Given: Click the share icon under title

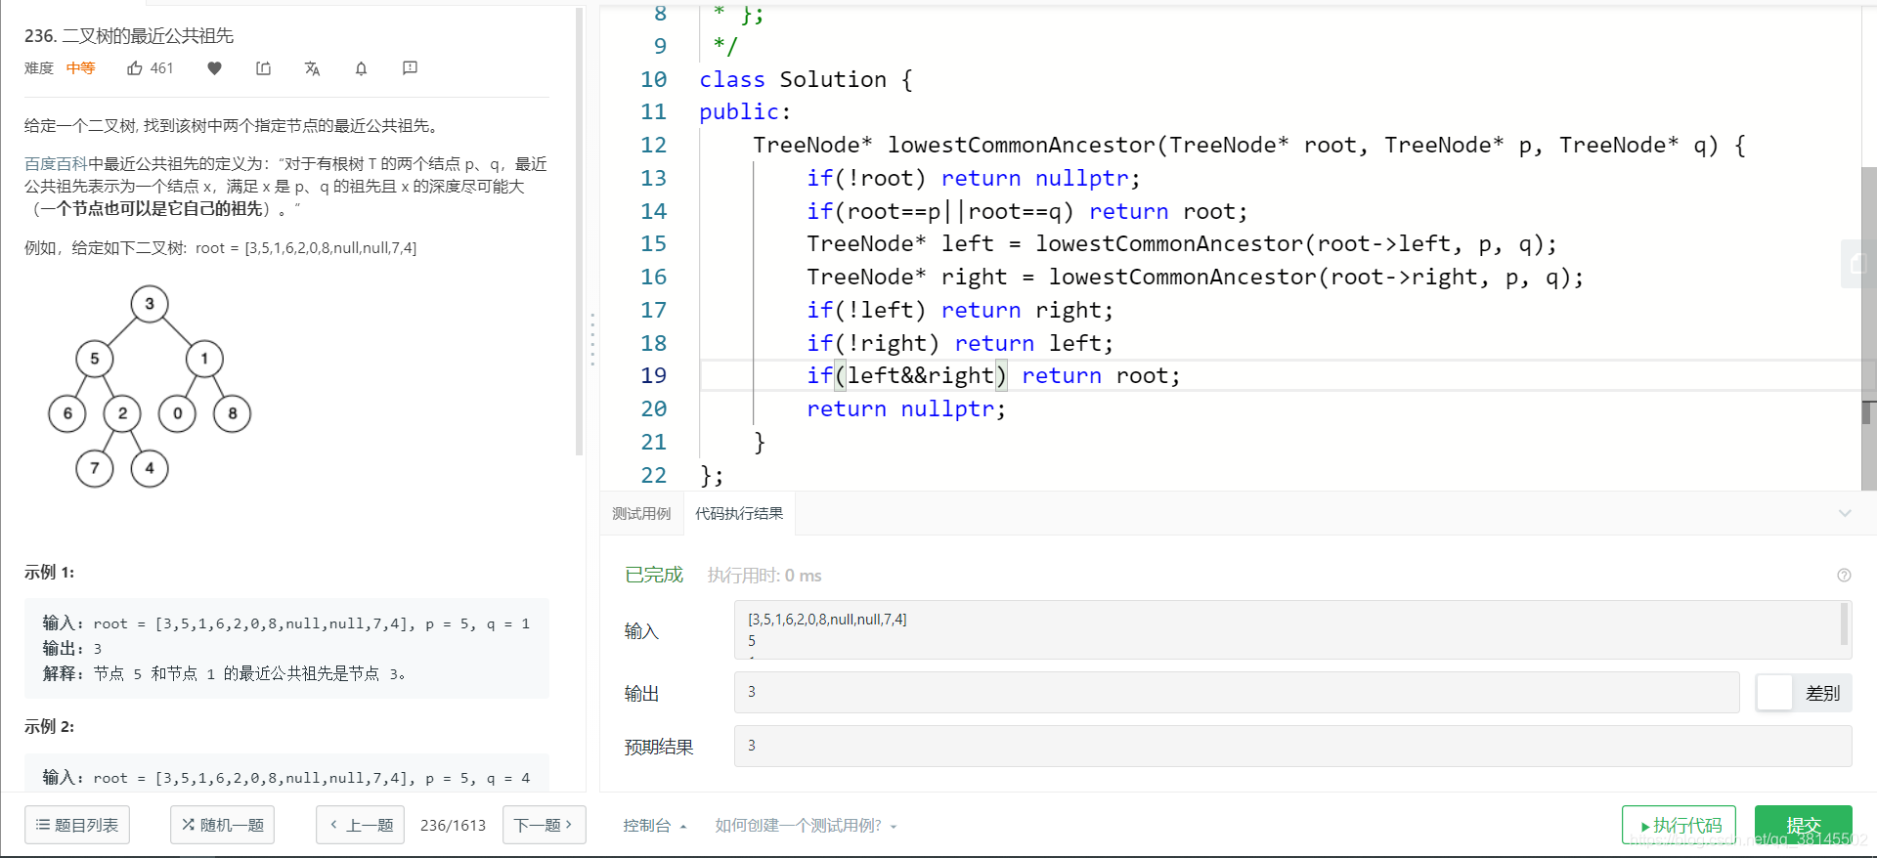Looking at the screenshot, I should coord(263,68).
